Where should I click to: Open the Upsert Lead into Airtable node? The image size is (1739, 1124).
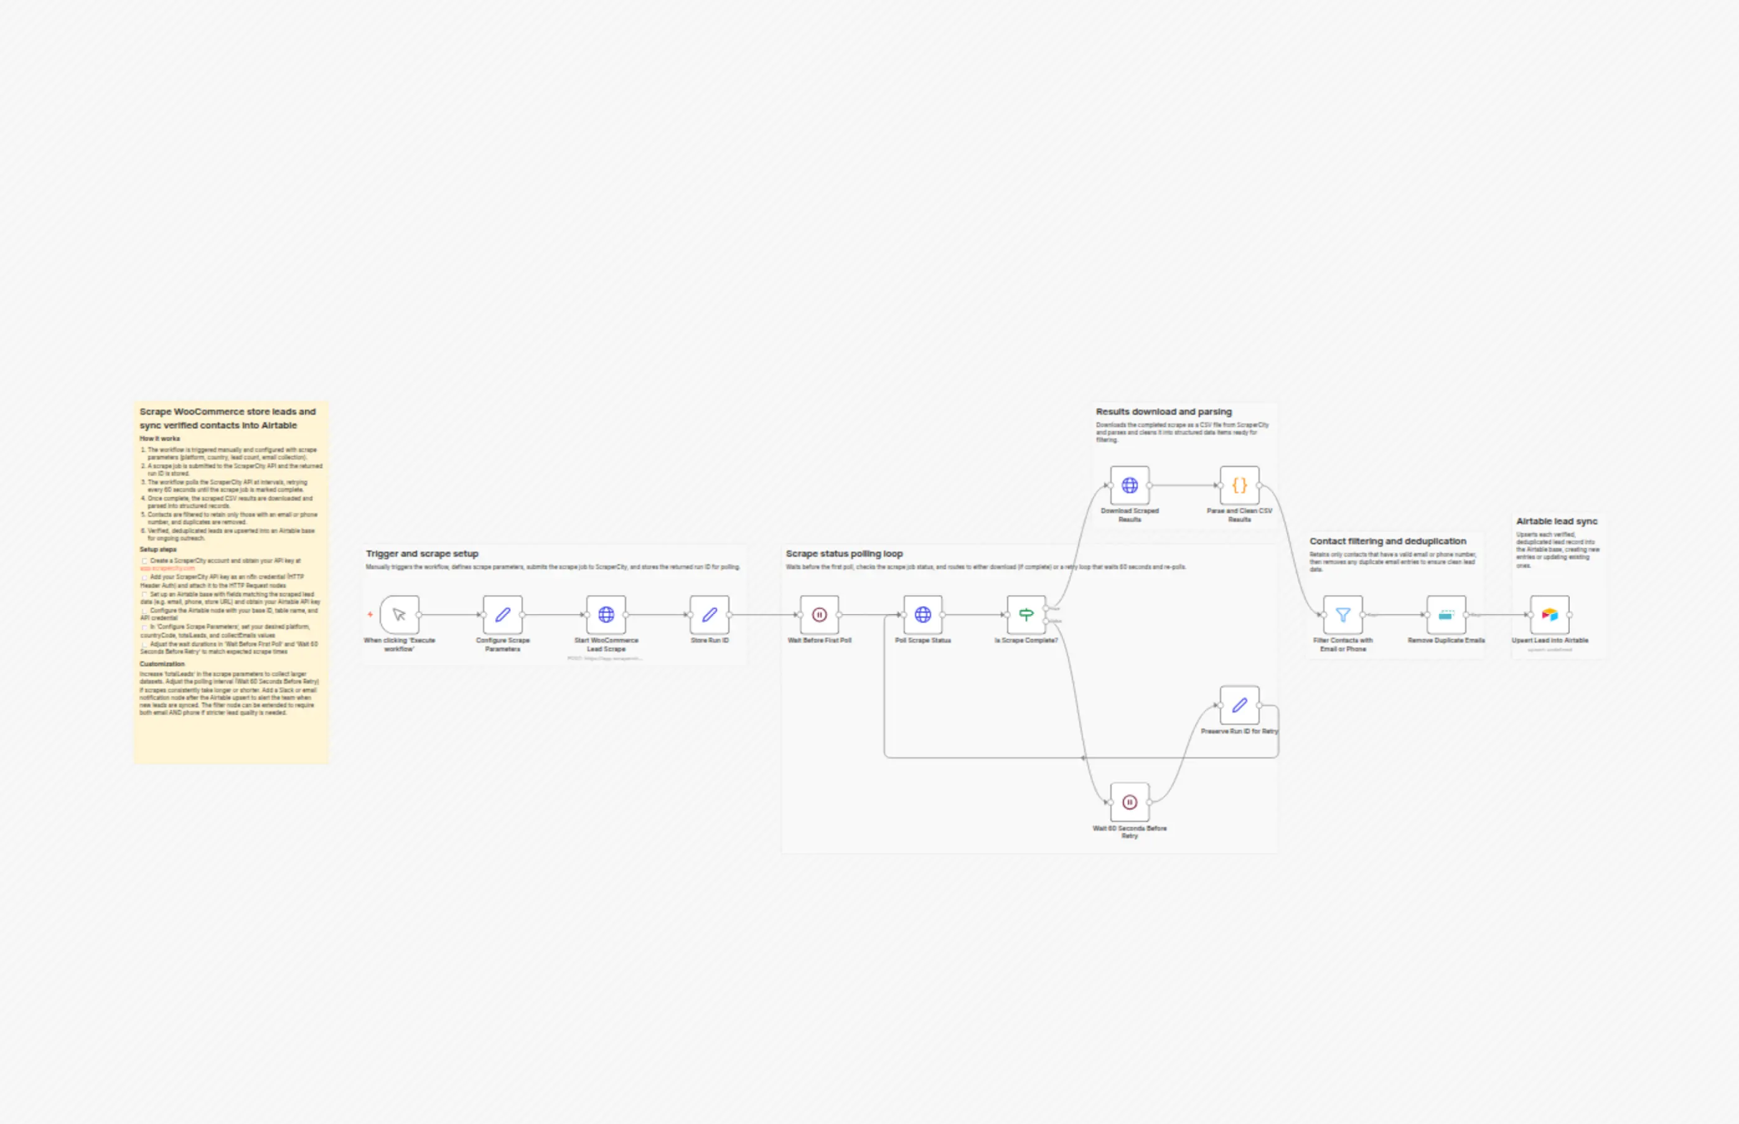pos(1550,615)
